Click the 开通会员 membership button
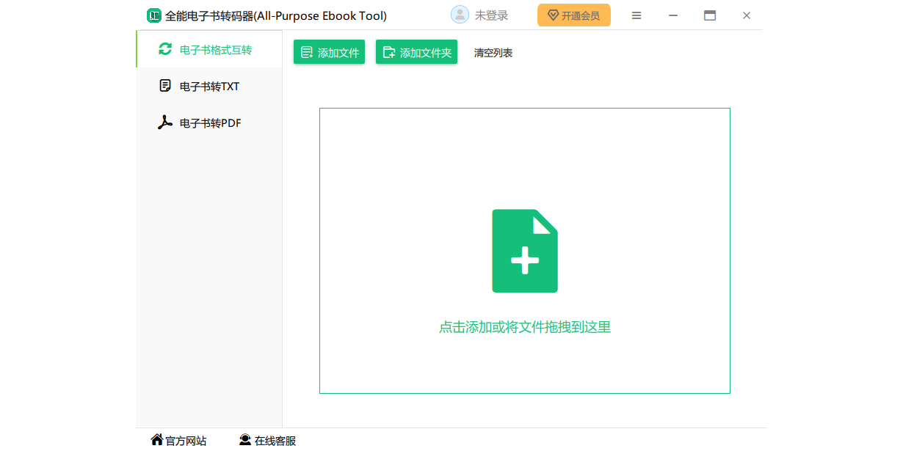This screenshot has height=451, width=903. tap(573, 15)
